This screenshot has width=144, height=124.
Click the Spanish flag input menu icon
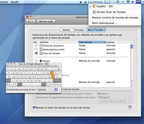pyautogui.click(x=138, y=2)
